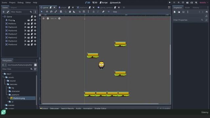Switch to the 3D workspace
Image resolution: width=210 pixels, height=118 pixels.
[95, 3]
